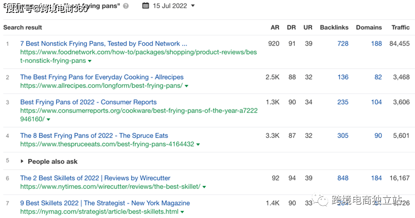Open The Strategist 9 Best Skillets link
The height and width of the screenshot is (218, 415).
(105, 203)
